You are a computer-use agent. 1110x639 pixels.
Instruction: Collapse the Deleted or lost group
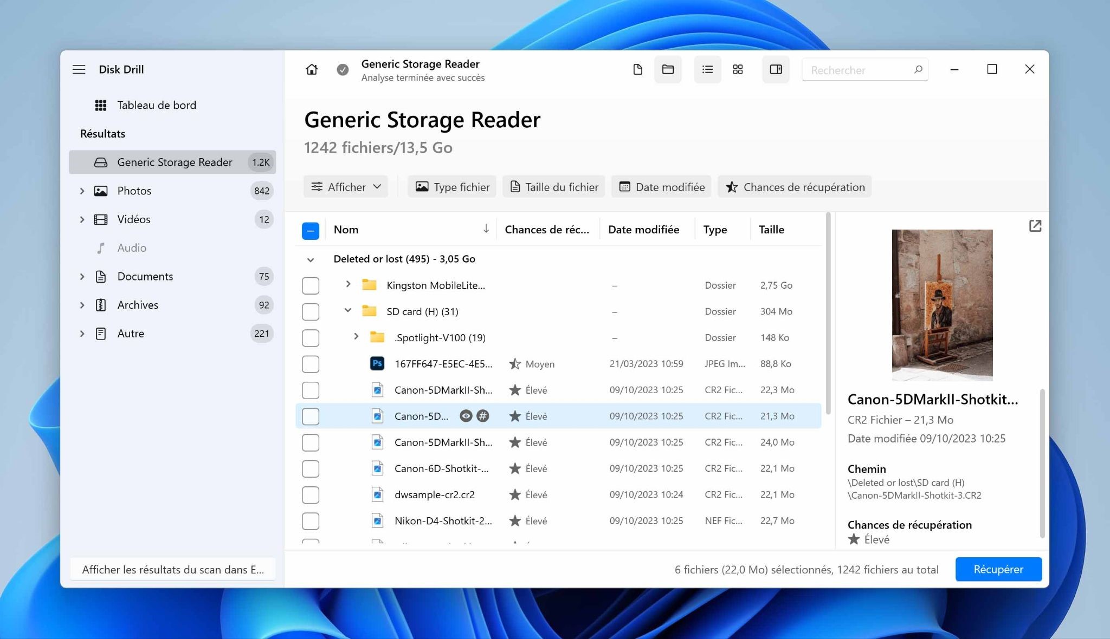[x=311, y=259]
